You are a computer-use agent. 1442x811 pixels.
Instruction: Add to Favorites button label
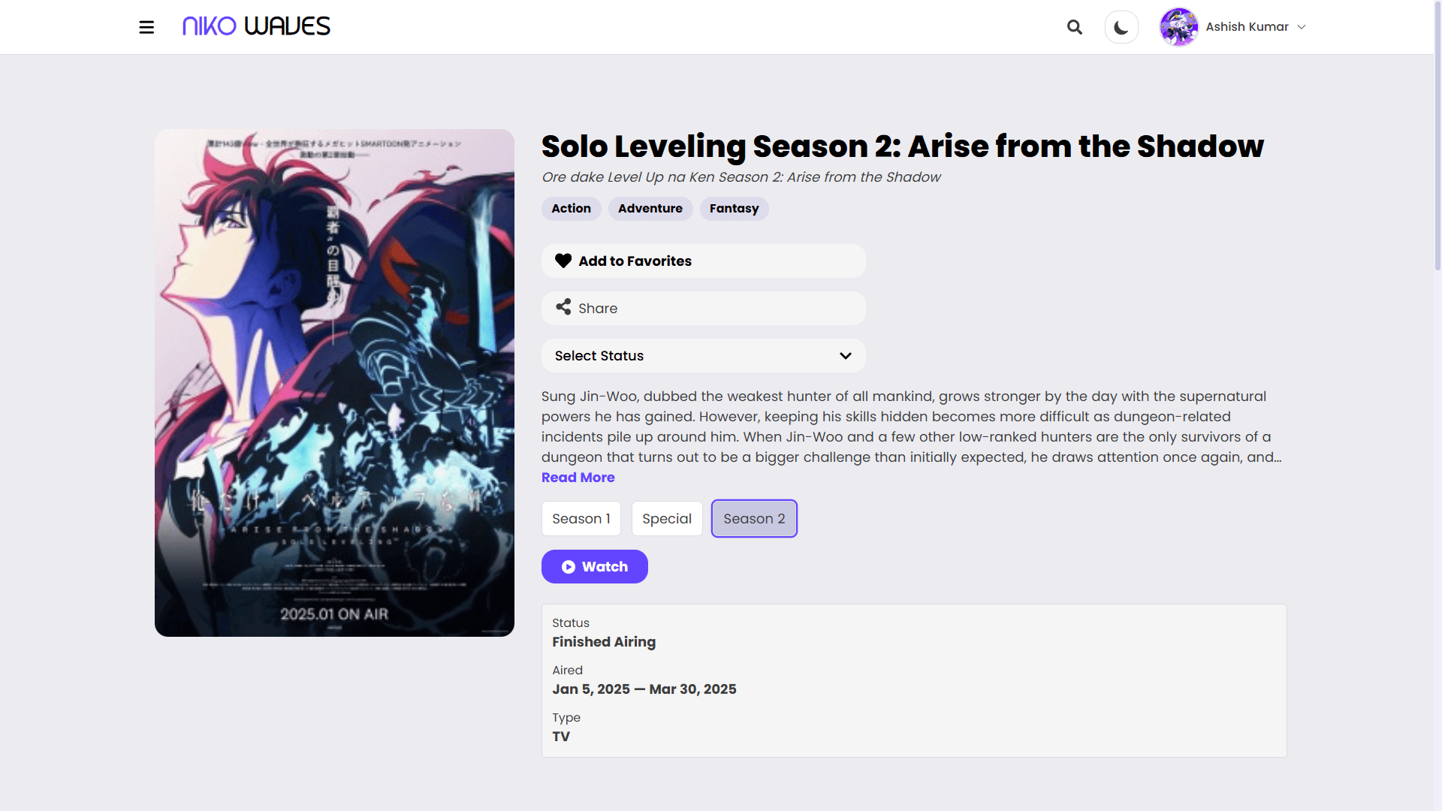point(635,261)
